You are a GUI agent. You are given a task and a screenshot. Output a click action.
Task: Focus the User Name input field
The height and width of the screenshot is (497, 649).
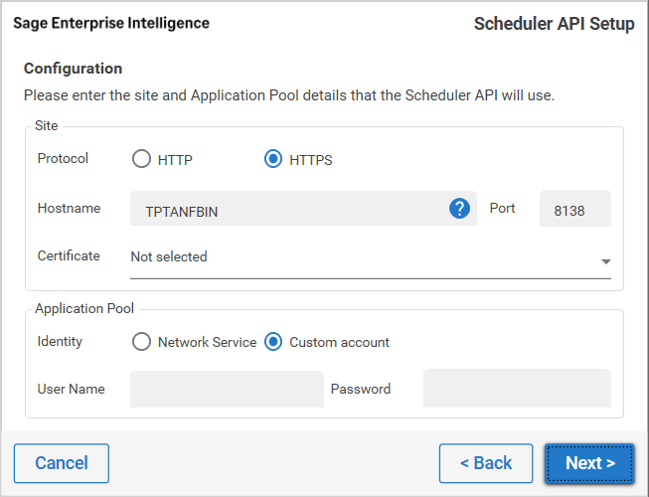tap(227, 389)
